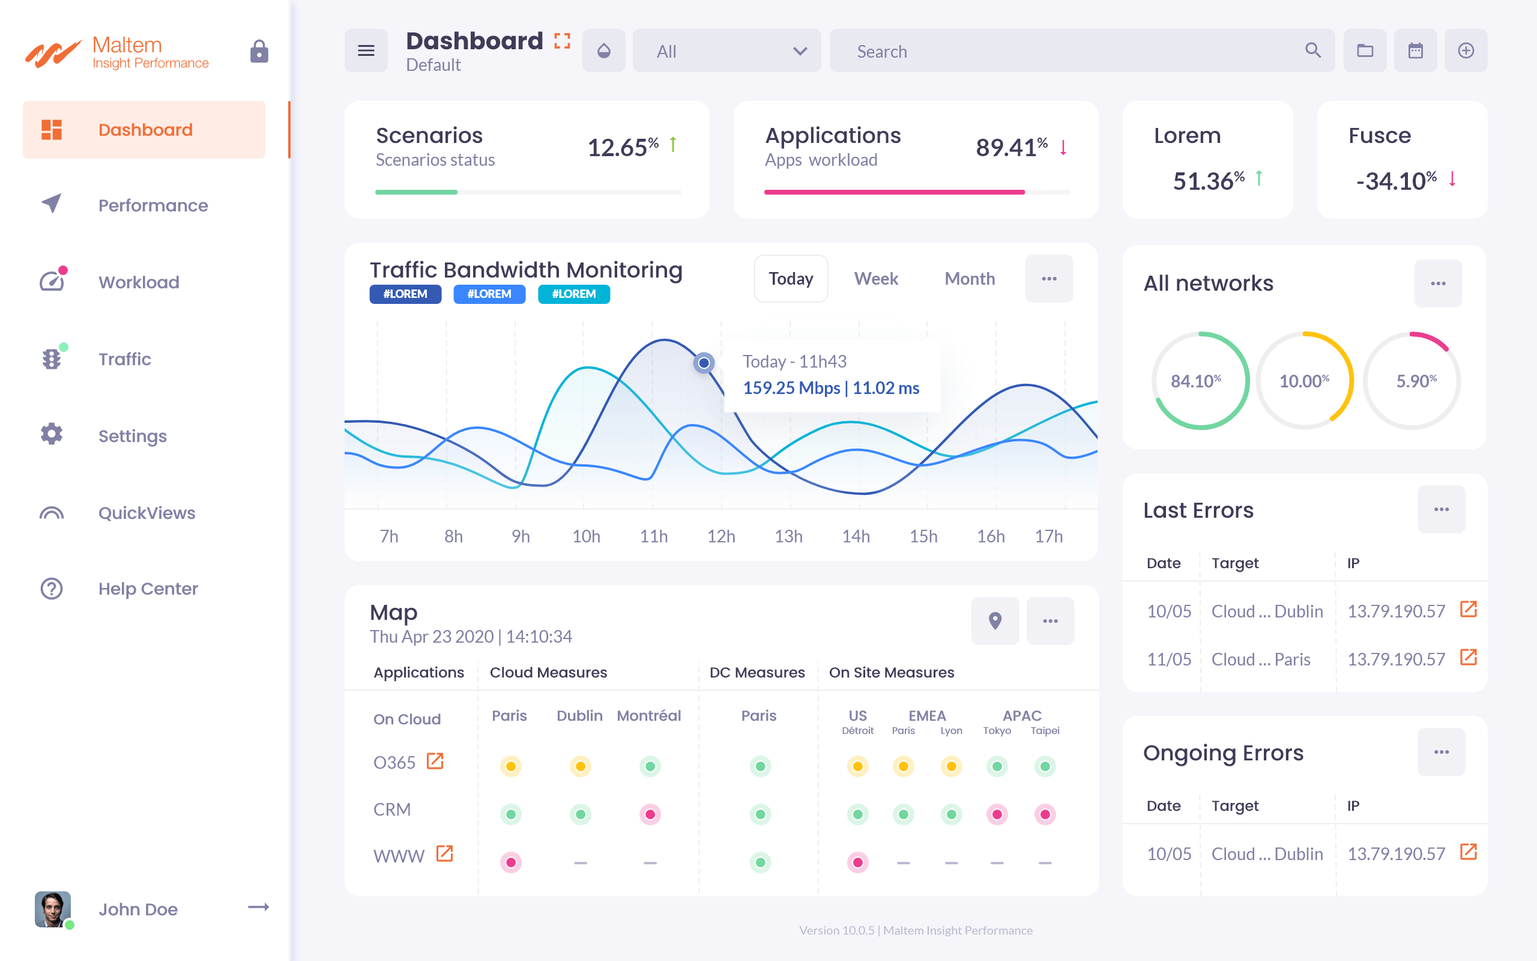This screenshot has height=961, width=1537.
Task: Click the fullscreen icon next to Dashboard
Action: coord(561,41)
